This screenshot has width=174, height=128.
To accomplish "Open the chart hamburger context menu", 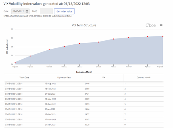I will 161,25.
